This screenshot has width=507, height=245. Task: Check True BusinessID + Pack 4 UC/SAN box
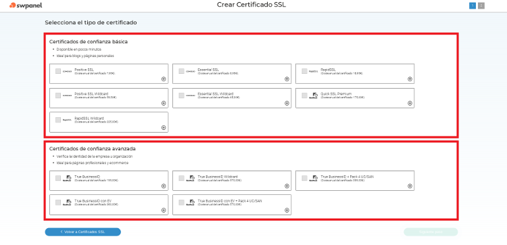tap(304, 178)
